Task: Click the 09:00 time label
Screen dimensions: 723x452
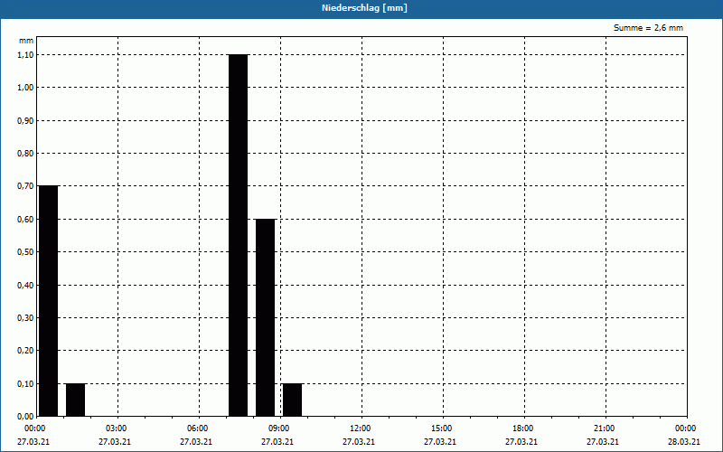Action: (278, 428)
